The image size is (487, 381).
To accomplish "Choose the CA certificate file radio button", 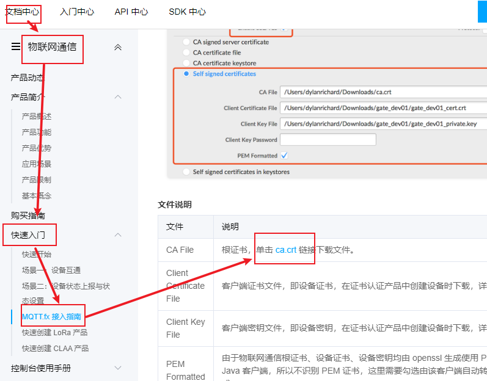I will click(186, 53).
